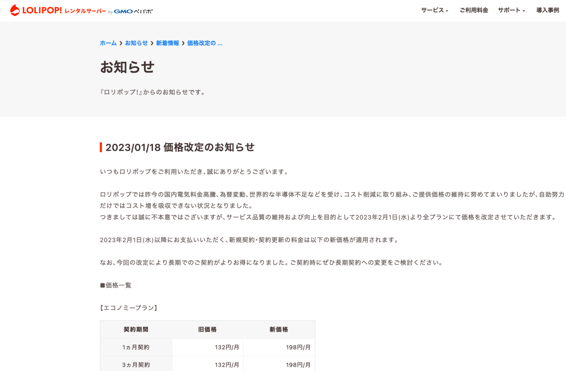Navigate to お知らせ via breadcrumb link

pyautogui.click(x=136, y=43)
